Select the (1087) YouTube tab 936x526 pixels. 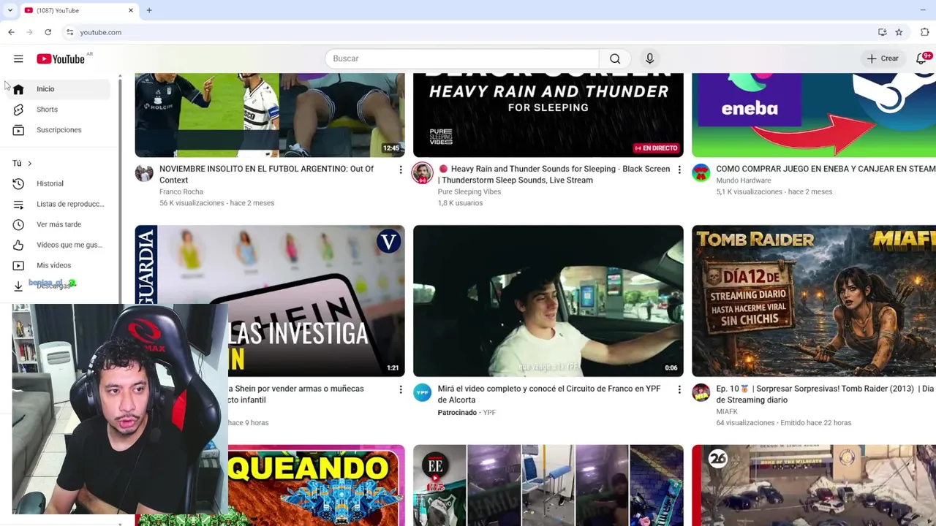click(x=79, y=10)
